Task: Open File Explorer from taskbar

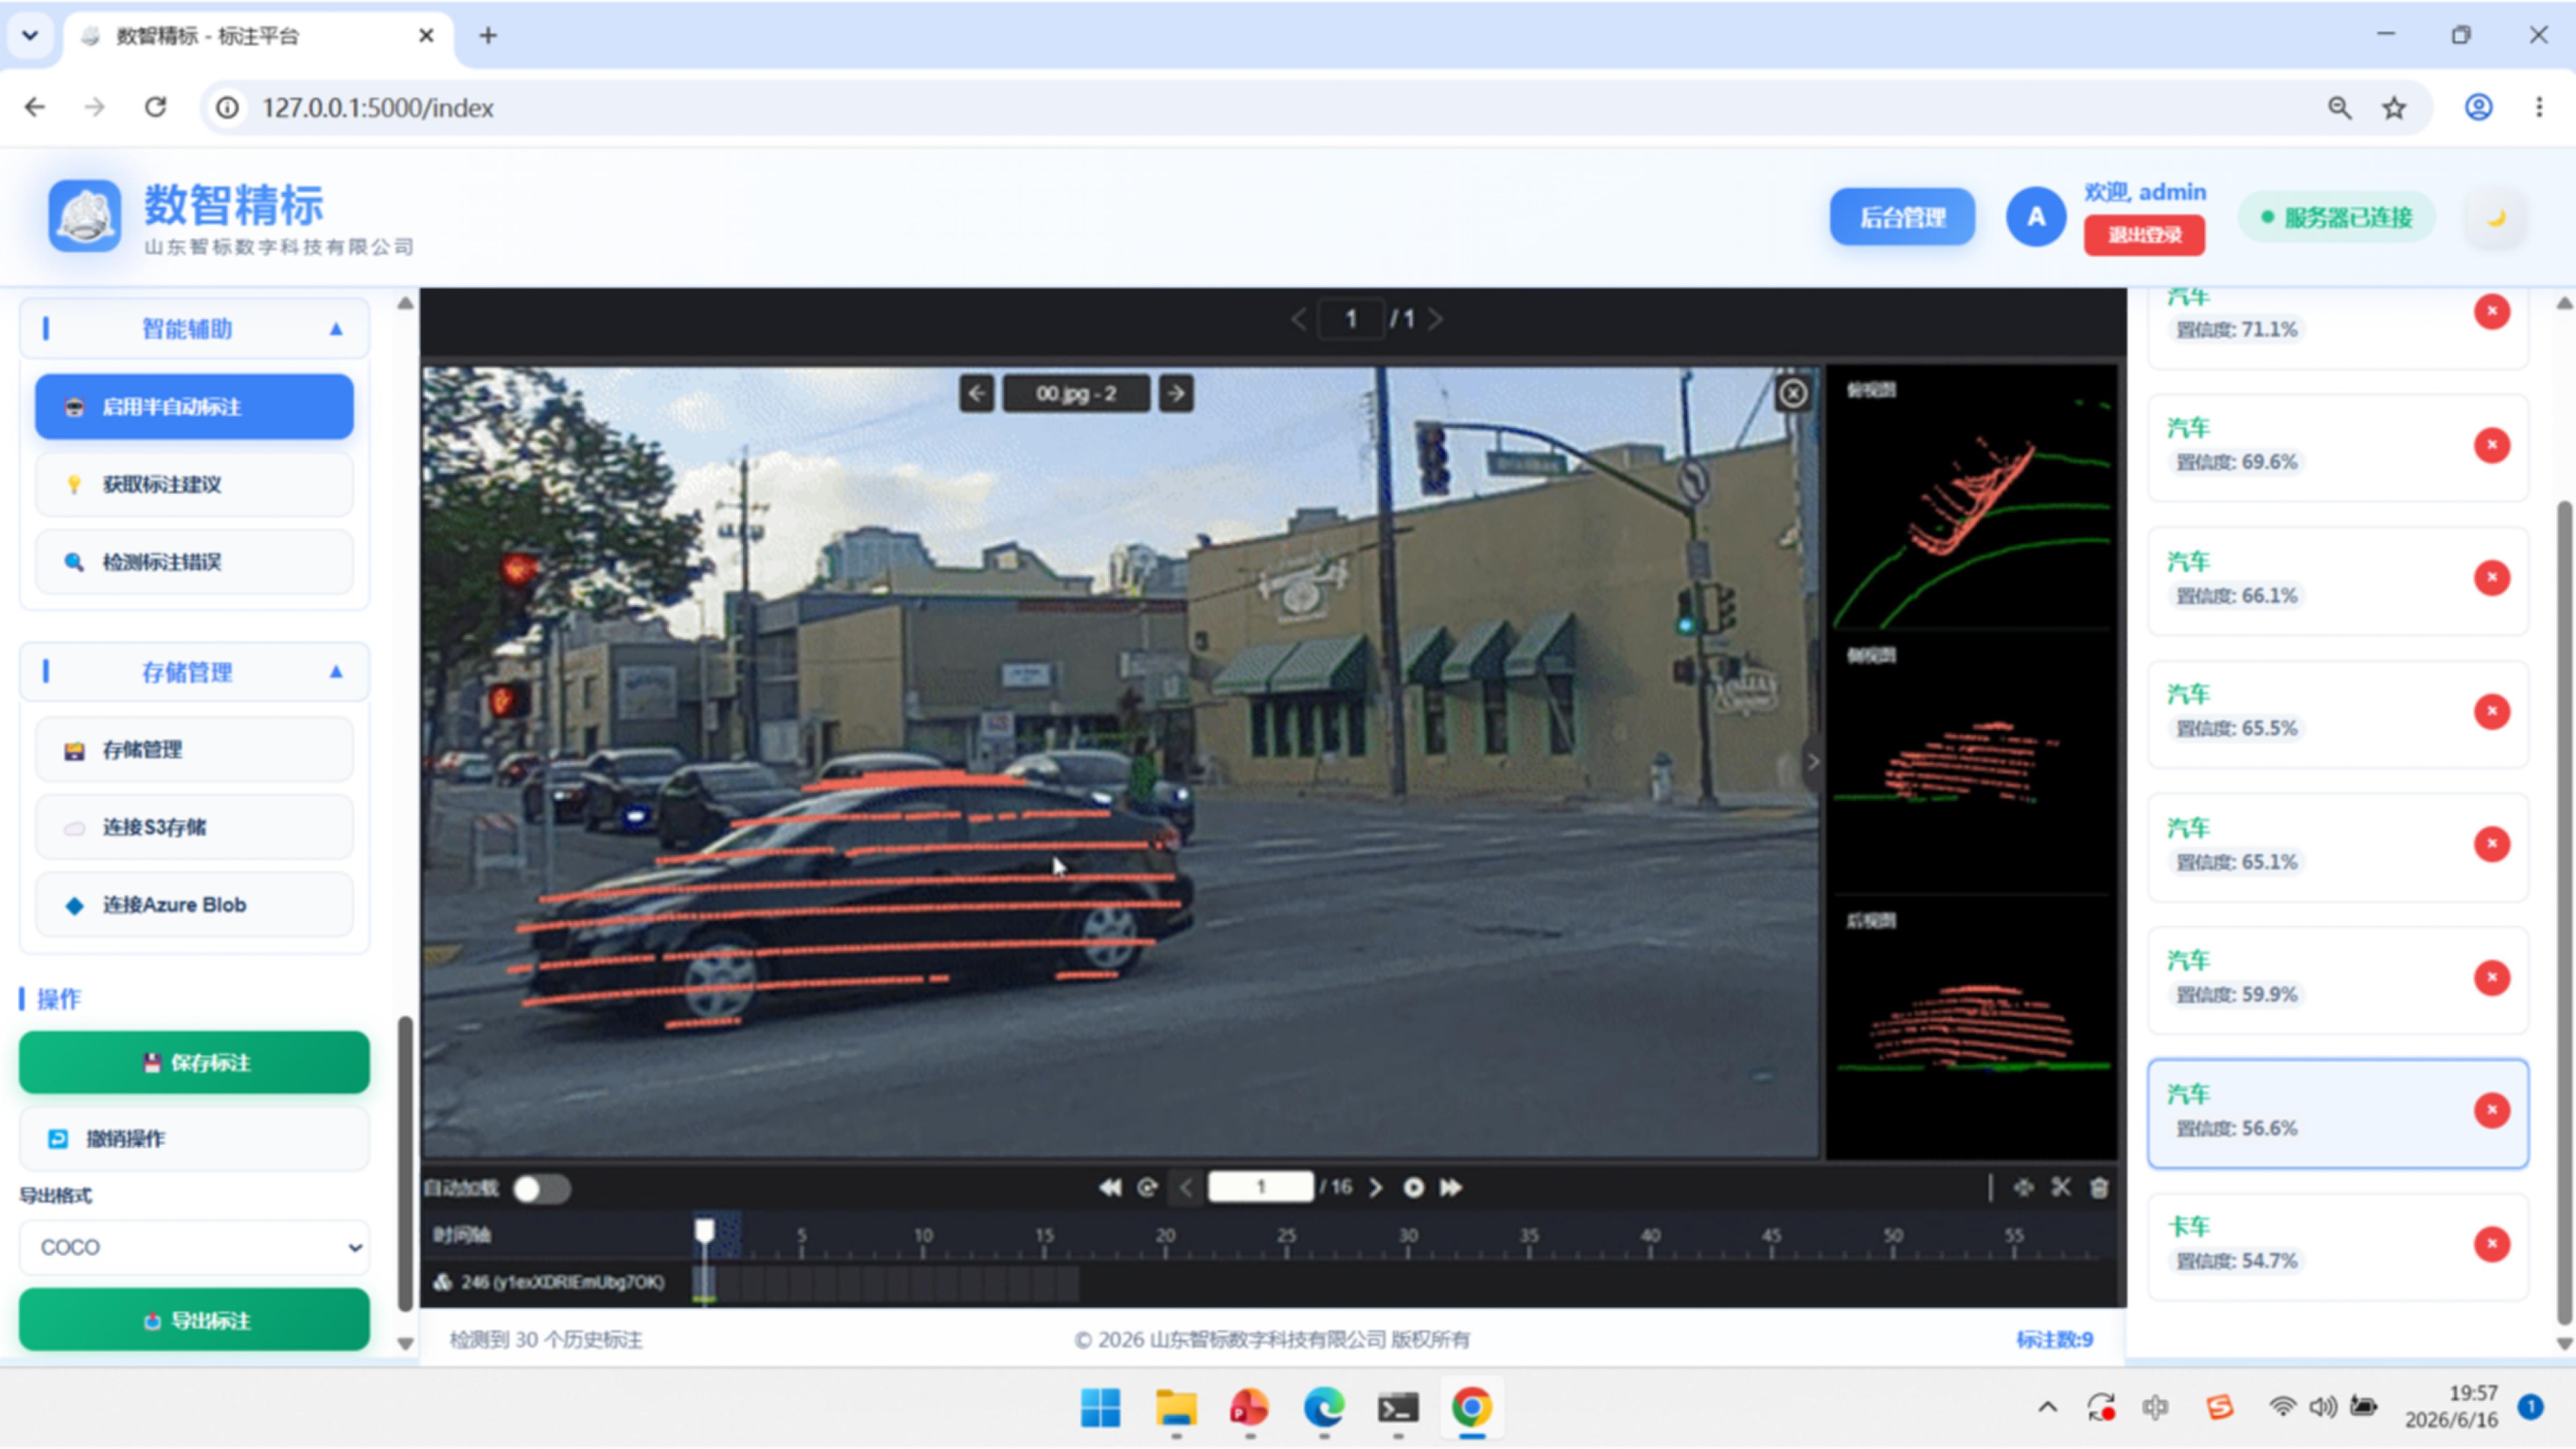Action: pyautogui.click(x=1176, y=1409)
